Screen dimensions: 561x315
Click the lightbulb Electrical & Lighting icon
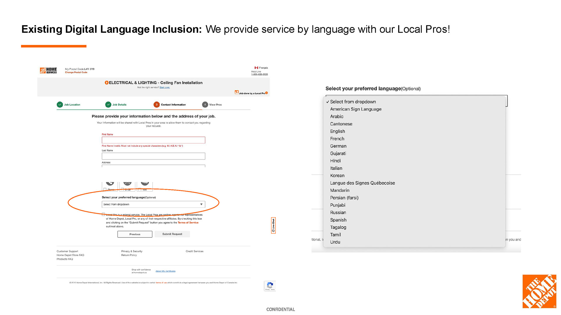coord(107,83)
